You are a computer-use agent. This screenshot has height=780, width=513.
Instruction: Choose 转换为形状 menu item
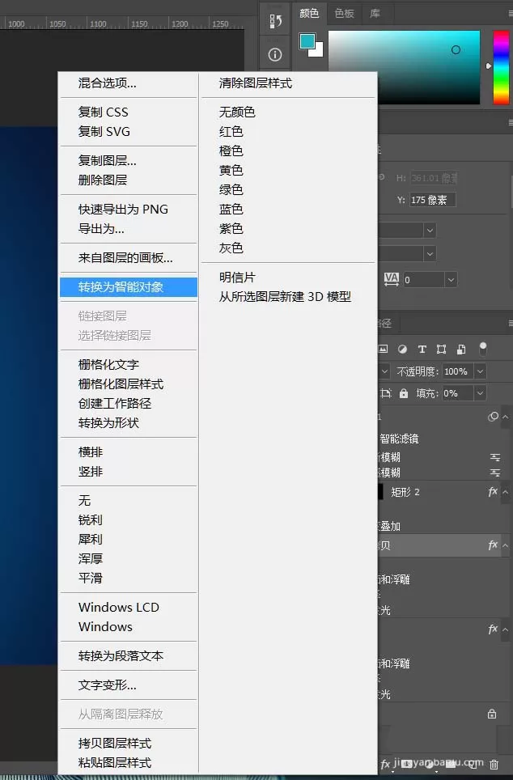129,423
